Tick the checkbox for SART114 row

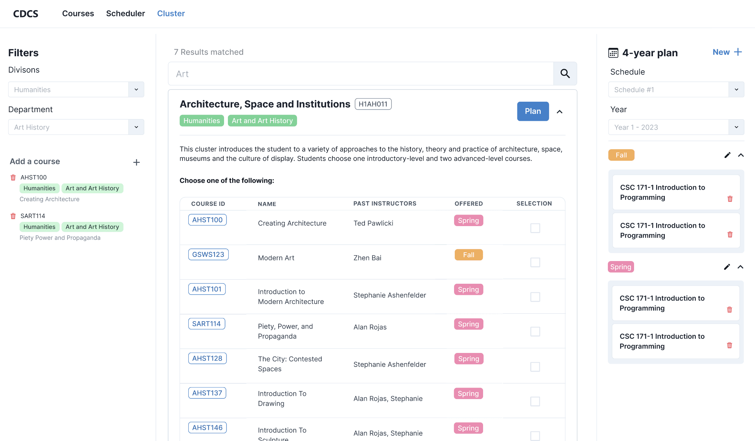535,331
